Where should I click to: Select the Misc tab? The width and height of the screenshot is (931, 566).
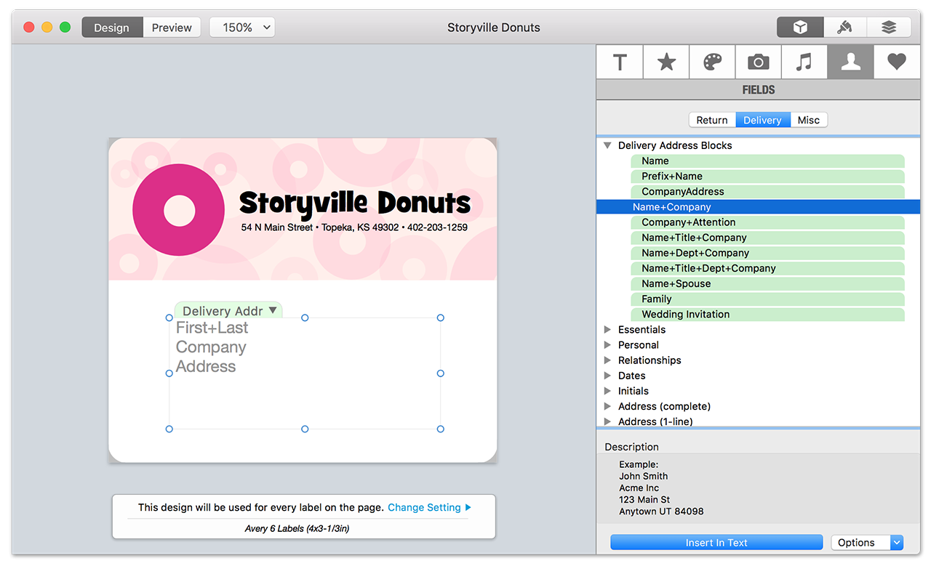[809, 120]
